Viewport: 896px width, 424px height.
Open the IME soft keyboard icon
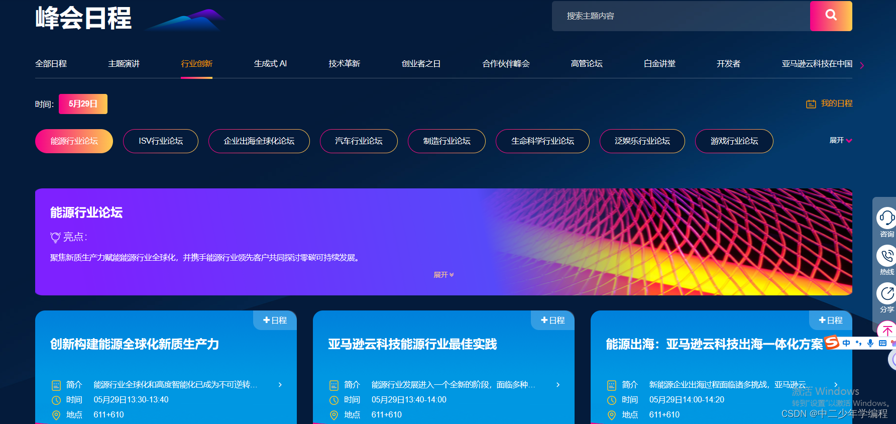click(882, 343)
